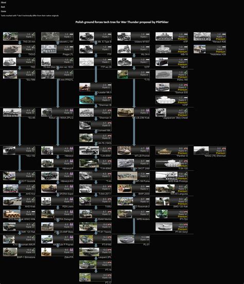Select the premium M4A2 (76) Sherman card
Image resolution: width=244 pixels, height=284 pixels.
[x=210, y=150]
